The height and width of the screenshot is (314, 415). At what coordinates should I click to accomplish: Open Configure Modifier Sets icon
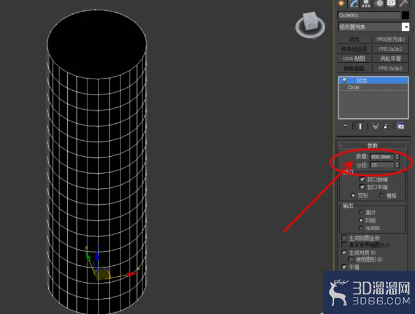(401, 126)
